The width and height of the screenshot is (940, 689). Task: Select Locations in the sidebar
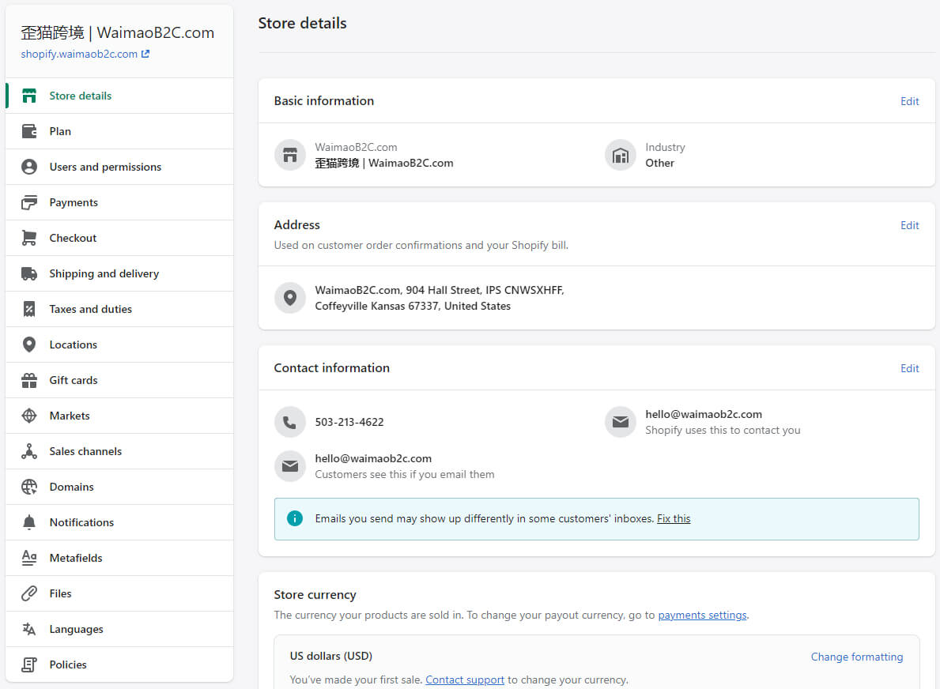pos(119,344)
